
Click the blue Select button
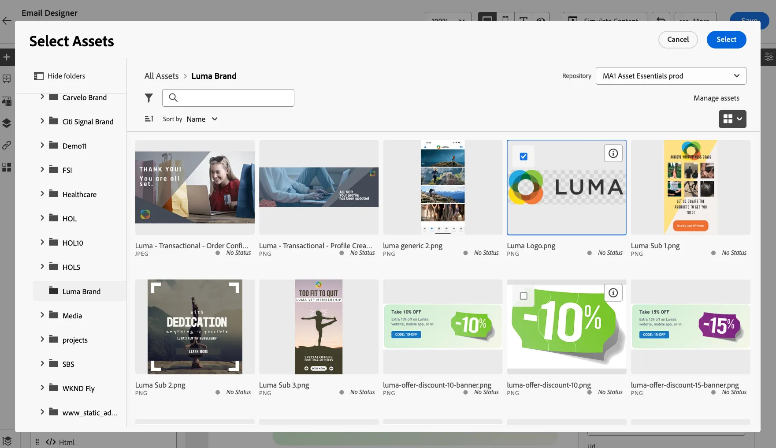tap(726, 40)
